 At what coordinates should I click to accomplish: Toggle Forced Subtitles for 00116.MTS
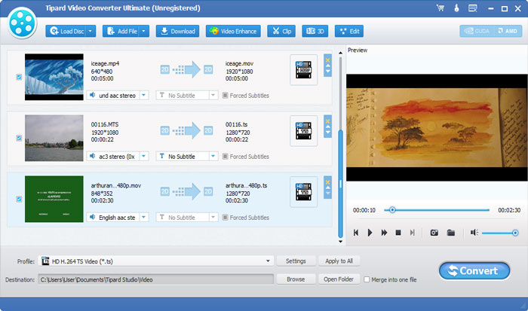click(225, 157)
